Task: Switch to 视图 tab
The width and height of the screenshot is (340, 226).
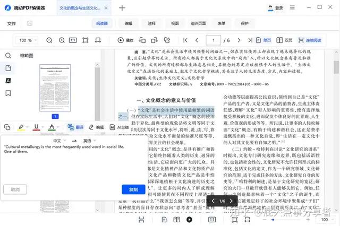Action: click(175, 23)
